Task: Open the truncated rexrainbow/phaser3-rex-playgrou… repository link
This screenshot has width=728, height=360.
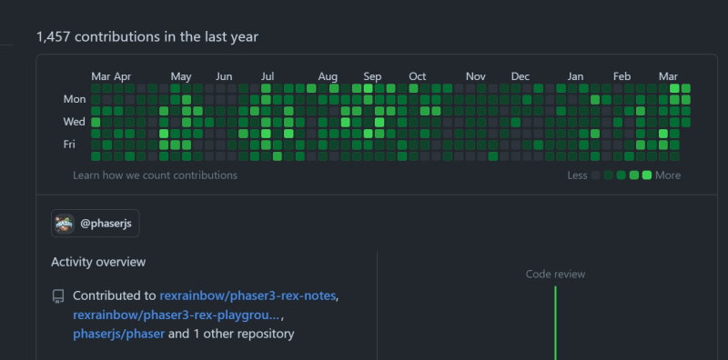Action: coord(177,315)
